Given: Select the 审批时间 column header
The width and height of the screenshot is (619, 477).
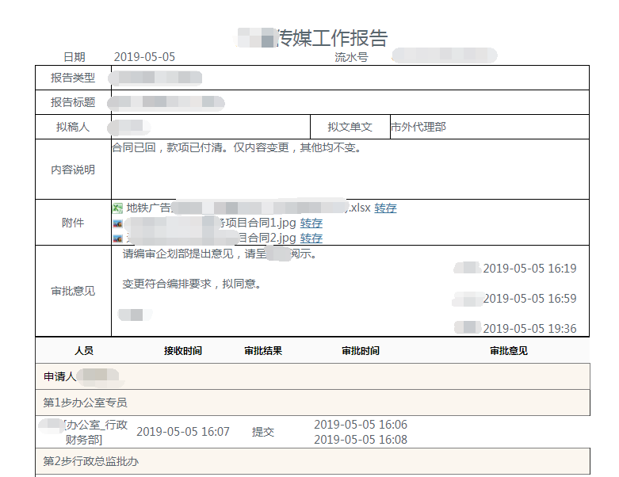Looking at the screenshot, I should [361, 351].
